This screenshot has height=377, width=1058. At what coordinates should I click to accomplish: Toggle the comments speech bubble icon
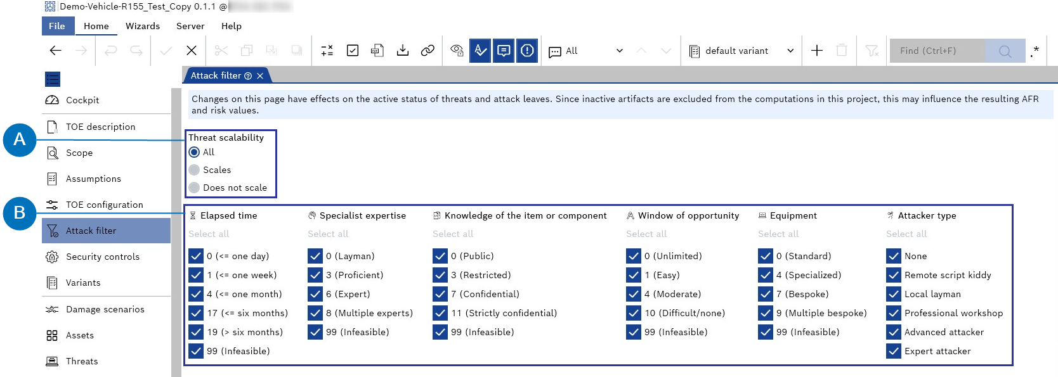(x=504, y=51)
